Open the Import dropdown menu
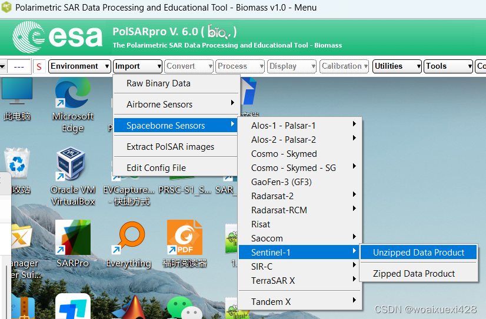This screenshot has height=319, width=486. tap(138, 66)
